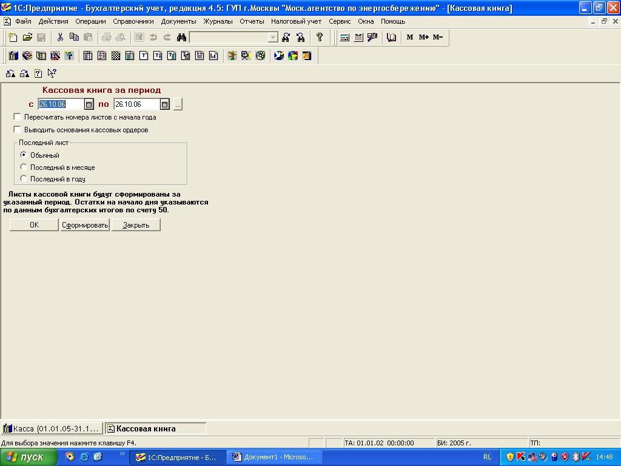Open calendar picker for the end date

click(x=165, y=104)
